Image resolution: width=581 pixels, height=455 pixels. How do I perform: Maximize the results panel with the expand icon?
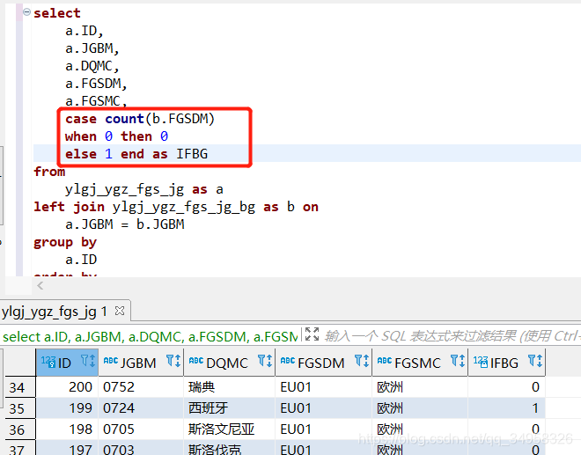312,334
